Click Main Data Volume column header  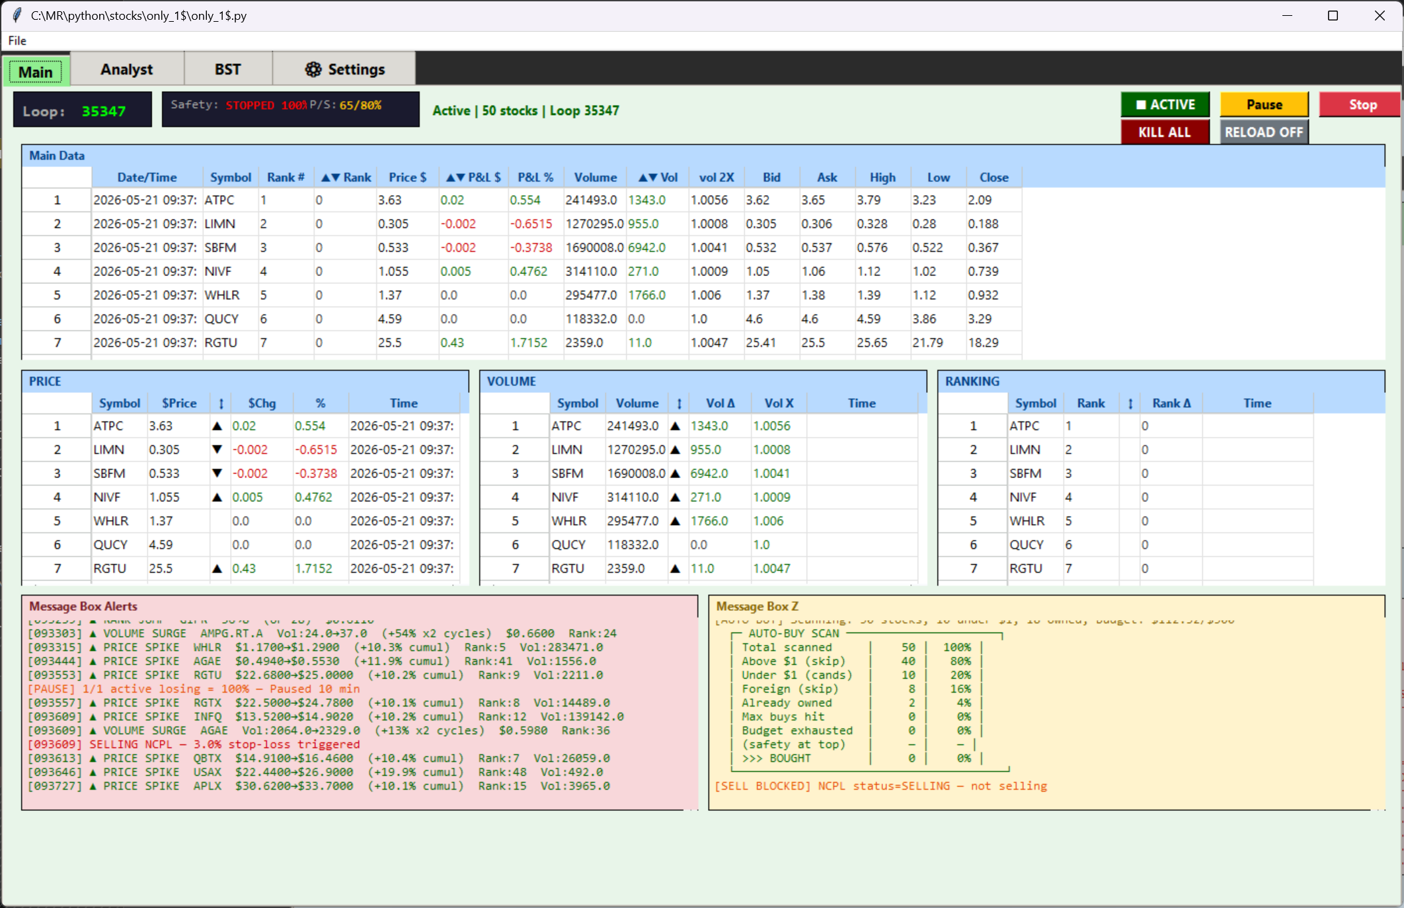click(595, 178)
